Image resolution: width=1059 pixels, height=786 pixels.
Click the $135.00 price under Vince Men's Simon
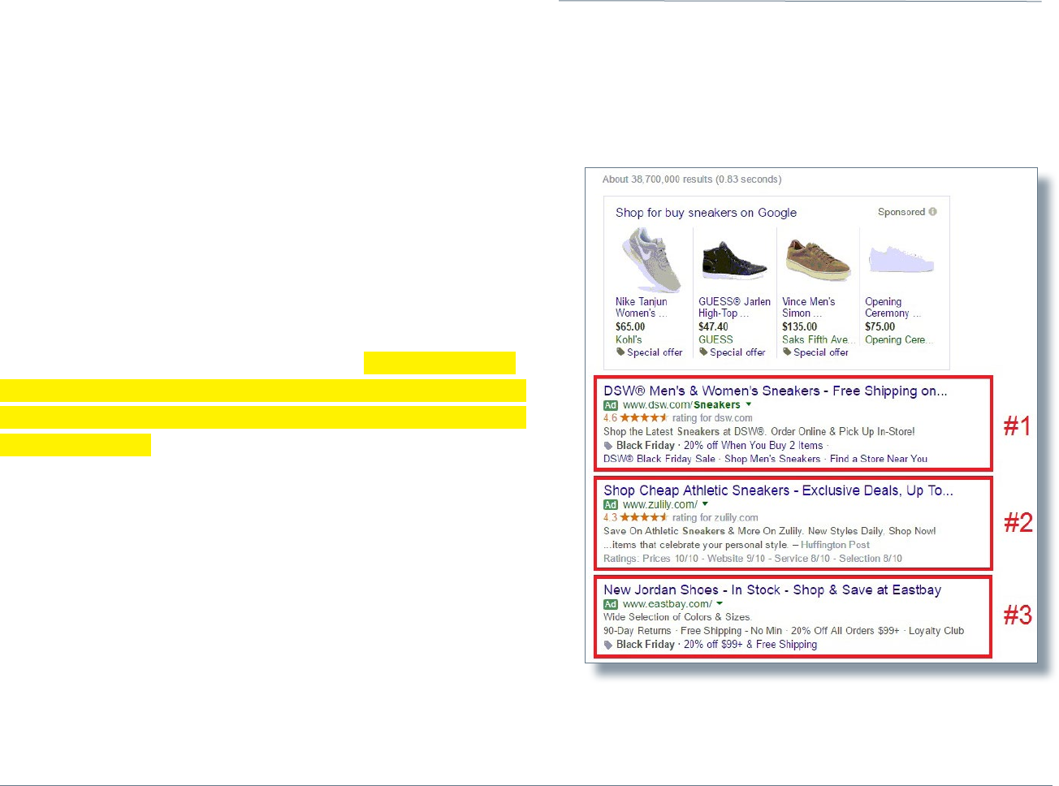coord(800,327)
